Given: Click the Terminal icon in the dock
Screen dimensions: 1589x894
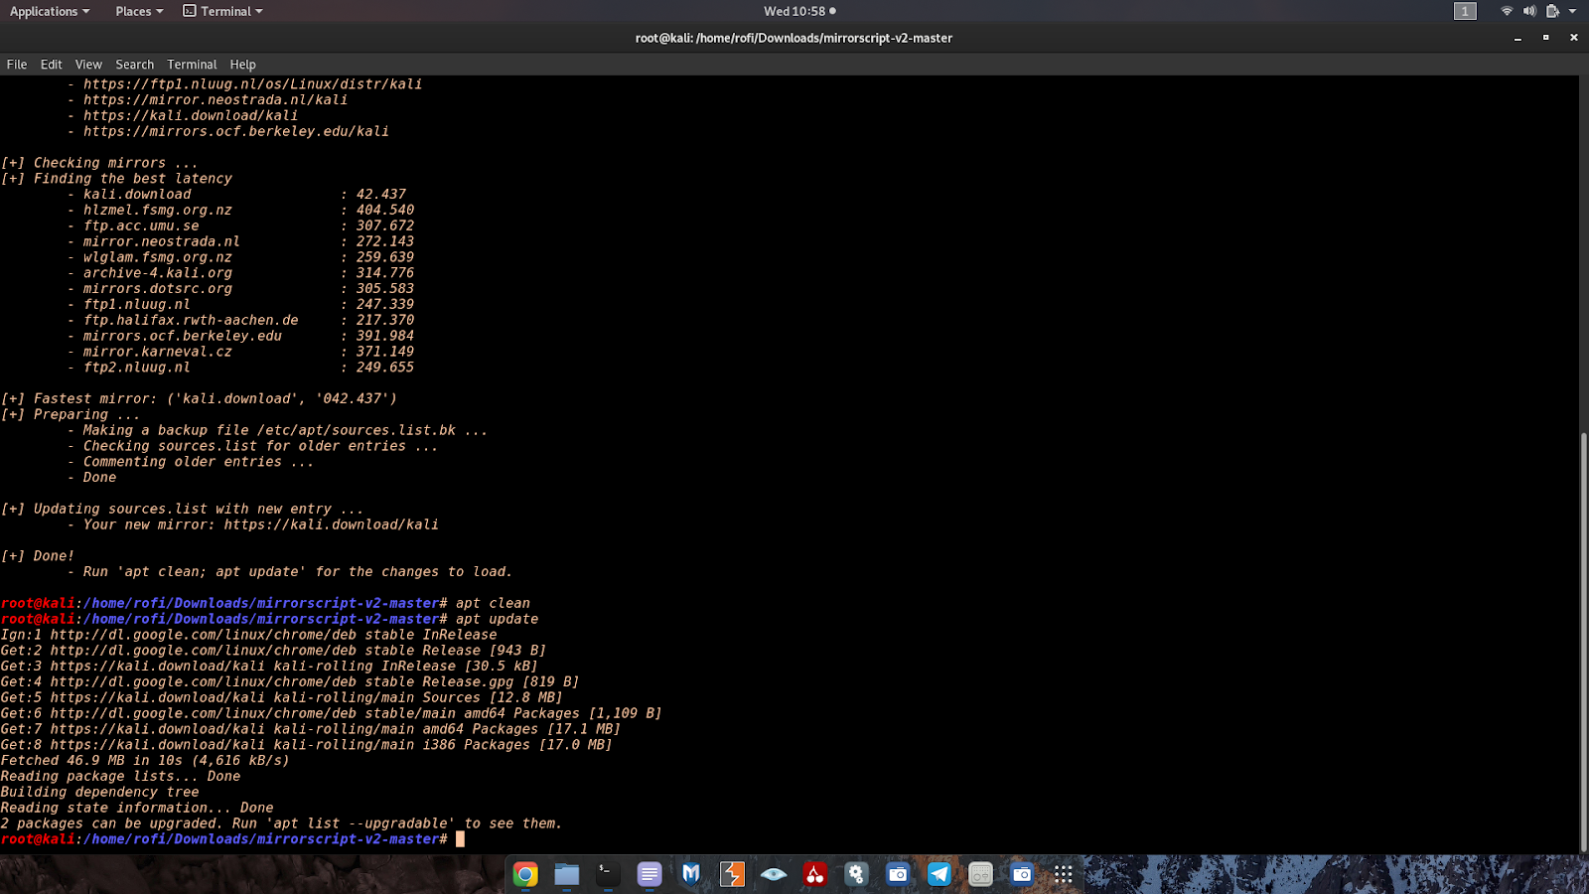Looking at the screenshot, I should 608,874.
